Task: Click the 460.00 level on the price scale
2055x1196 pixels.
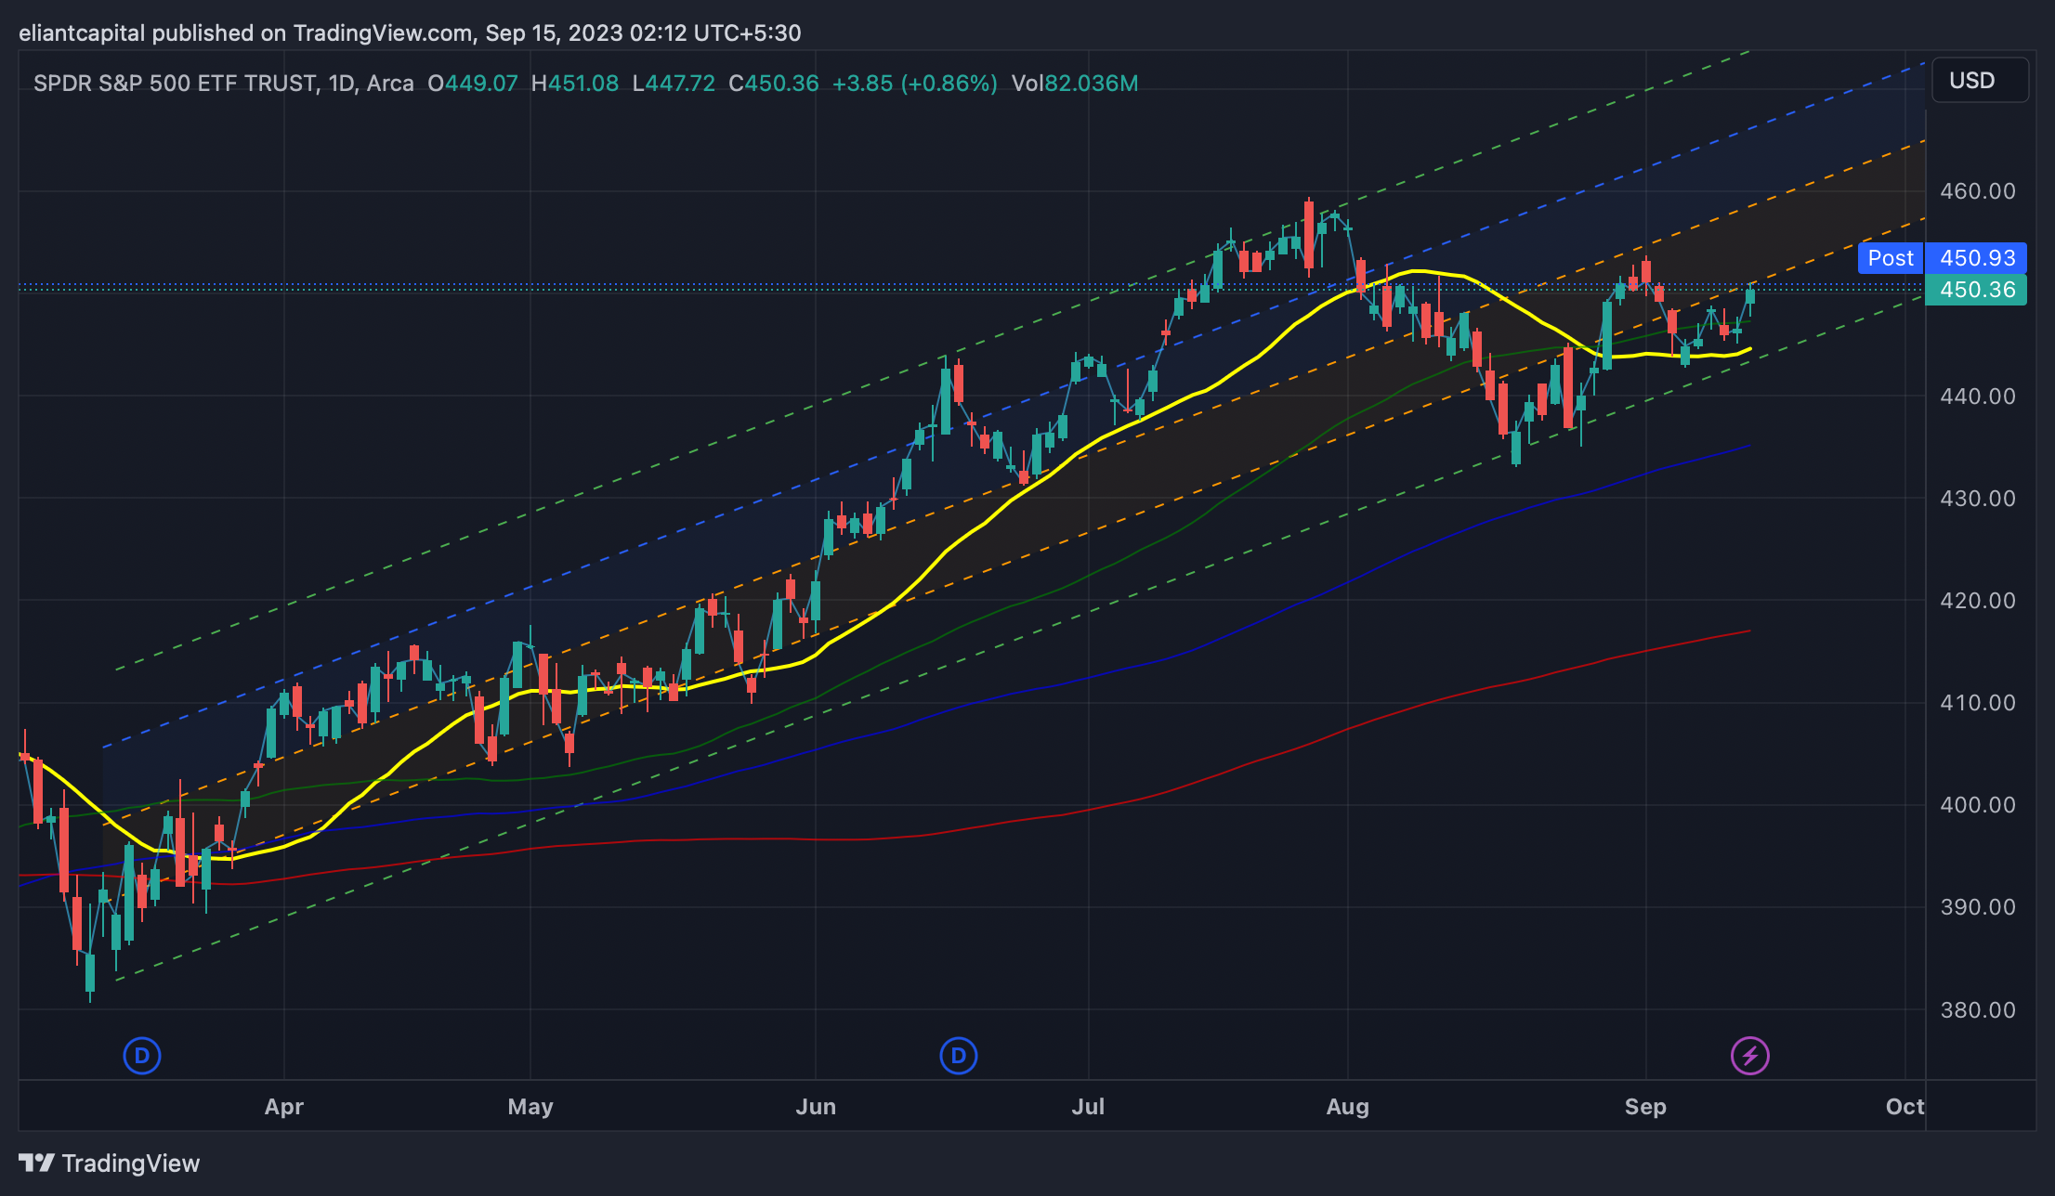Action: 1977,191
